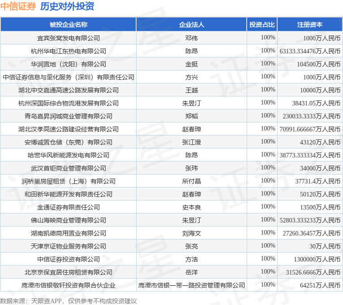Screen dimensions: 343x305
Task: Open 杭州华电江东热电有限公司 entry
Action: pos(68,51)
